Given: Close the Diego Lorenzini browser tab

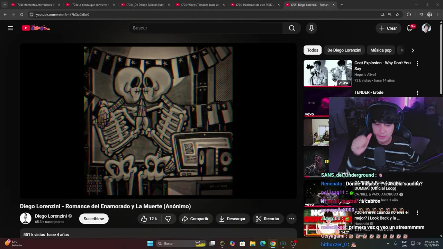Looking at the screenshot, I should pos(334,5).
